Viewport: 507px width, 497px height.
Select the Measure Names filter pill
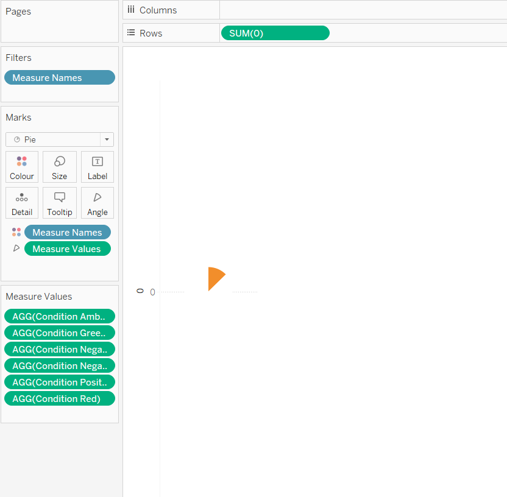click(x=59, y=77)
